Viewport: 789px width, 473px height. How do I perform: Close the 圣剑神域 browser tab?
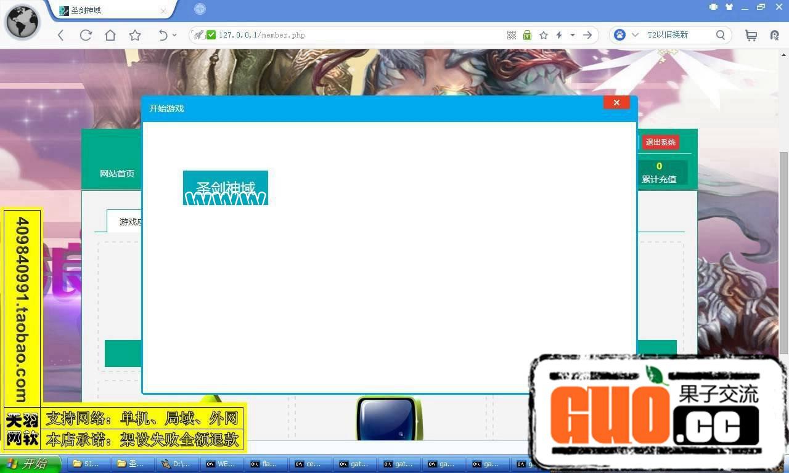[x=163, y=10]
